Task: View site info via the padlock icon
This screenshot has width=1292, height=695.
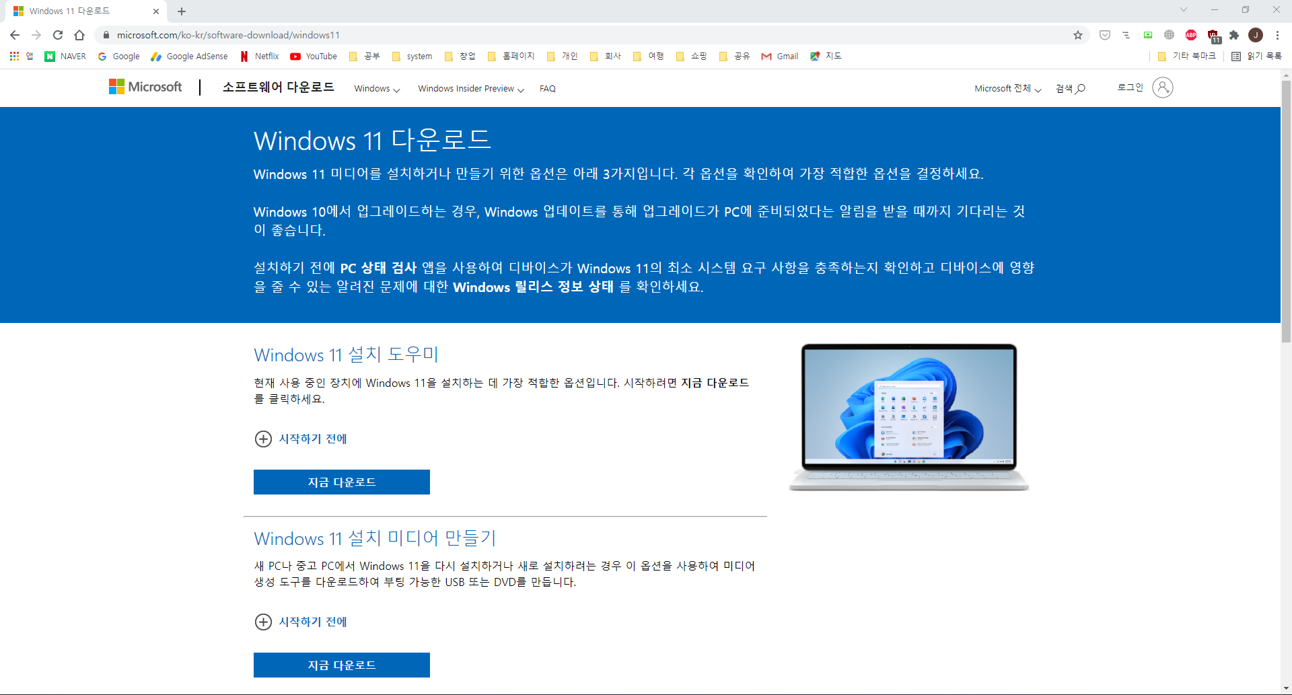Action: pyautogui.click(x=106, y=35)
